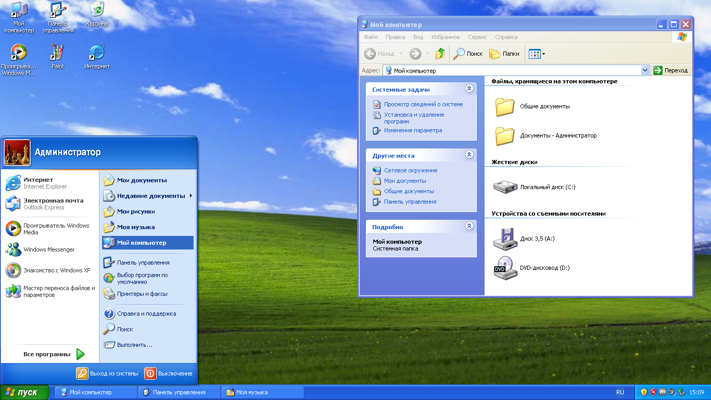Collapse the Другие места panel
Viewport: 711px width, 400px height.
[x=469, y=155]
